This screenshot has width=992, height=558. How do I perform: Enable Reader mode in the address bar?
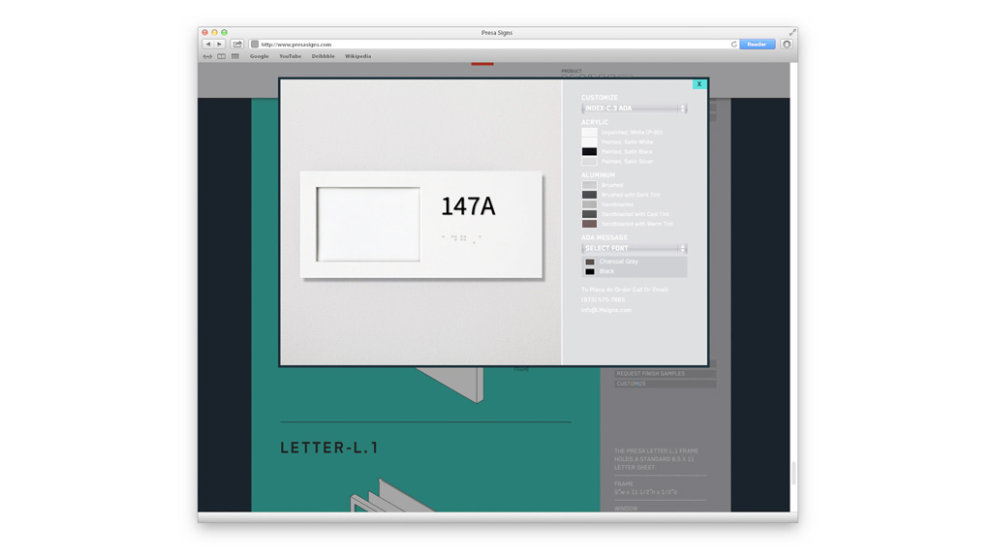[756, 44]
